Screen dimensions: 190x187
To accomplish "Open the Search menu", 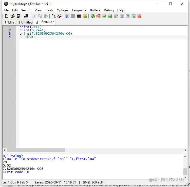I will (x=26, y=10).
